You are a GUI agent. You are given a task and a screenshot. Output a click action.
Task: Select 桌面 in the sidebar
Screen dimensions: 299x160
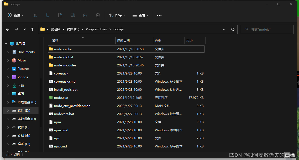pos(20,94)
